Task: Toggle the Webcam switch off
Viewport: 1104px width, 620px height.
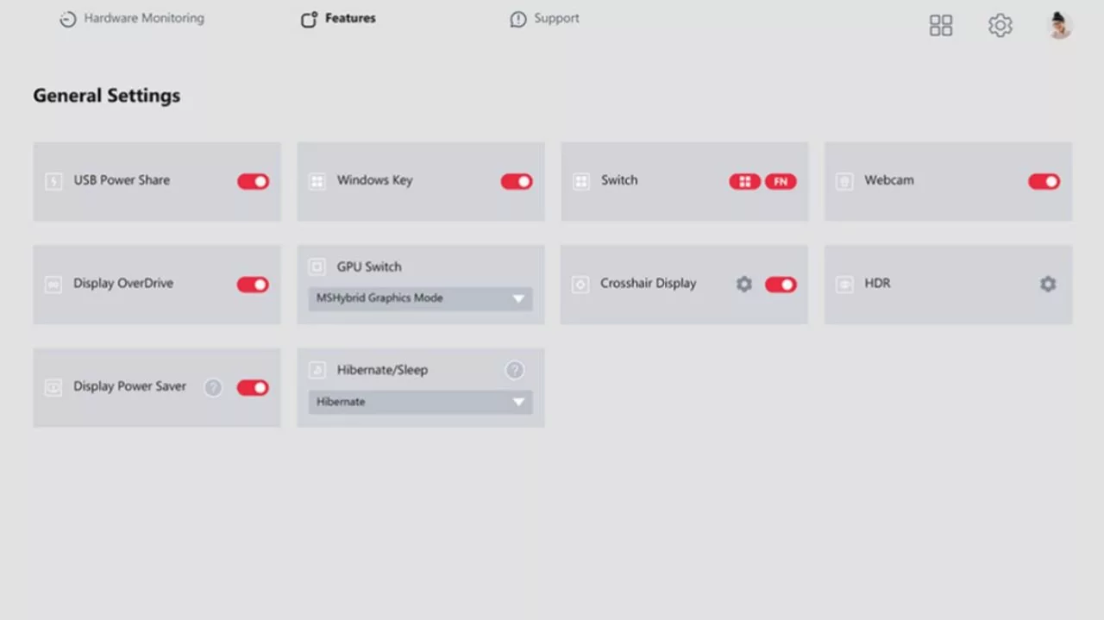Action: click(x=1044, y=182)
